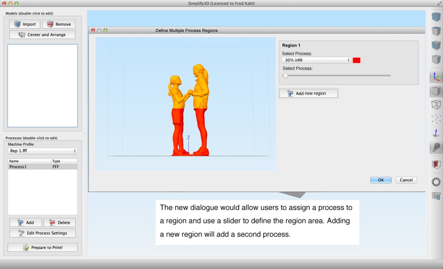Click the Name column header
This screenshot has width=443, height=269.
coord(29,161)
